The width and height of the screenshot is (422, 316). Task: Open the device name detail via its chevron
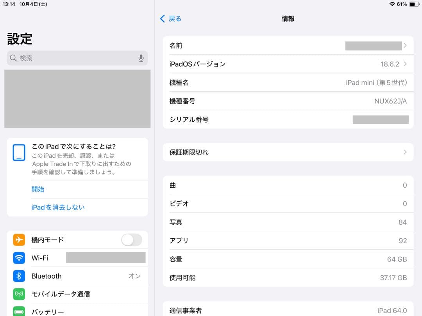(x=405, y=45)
